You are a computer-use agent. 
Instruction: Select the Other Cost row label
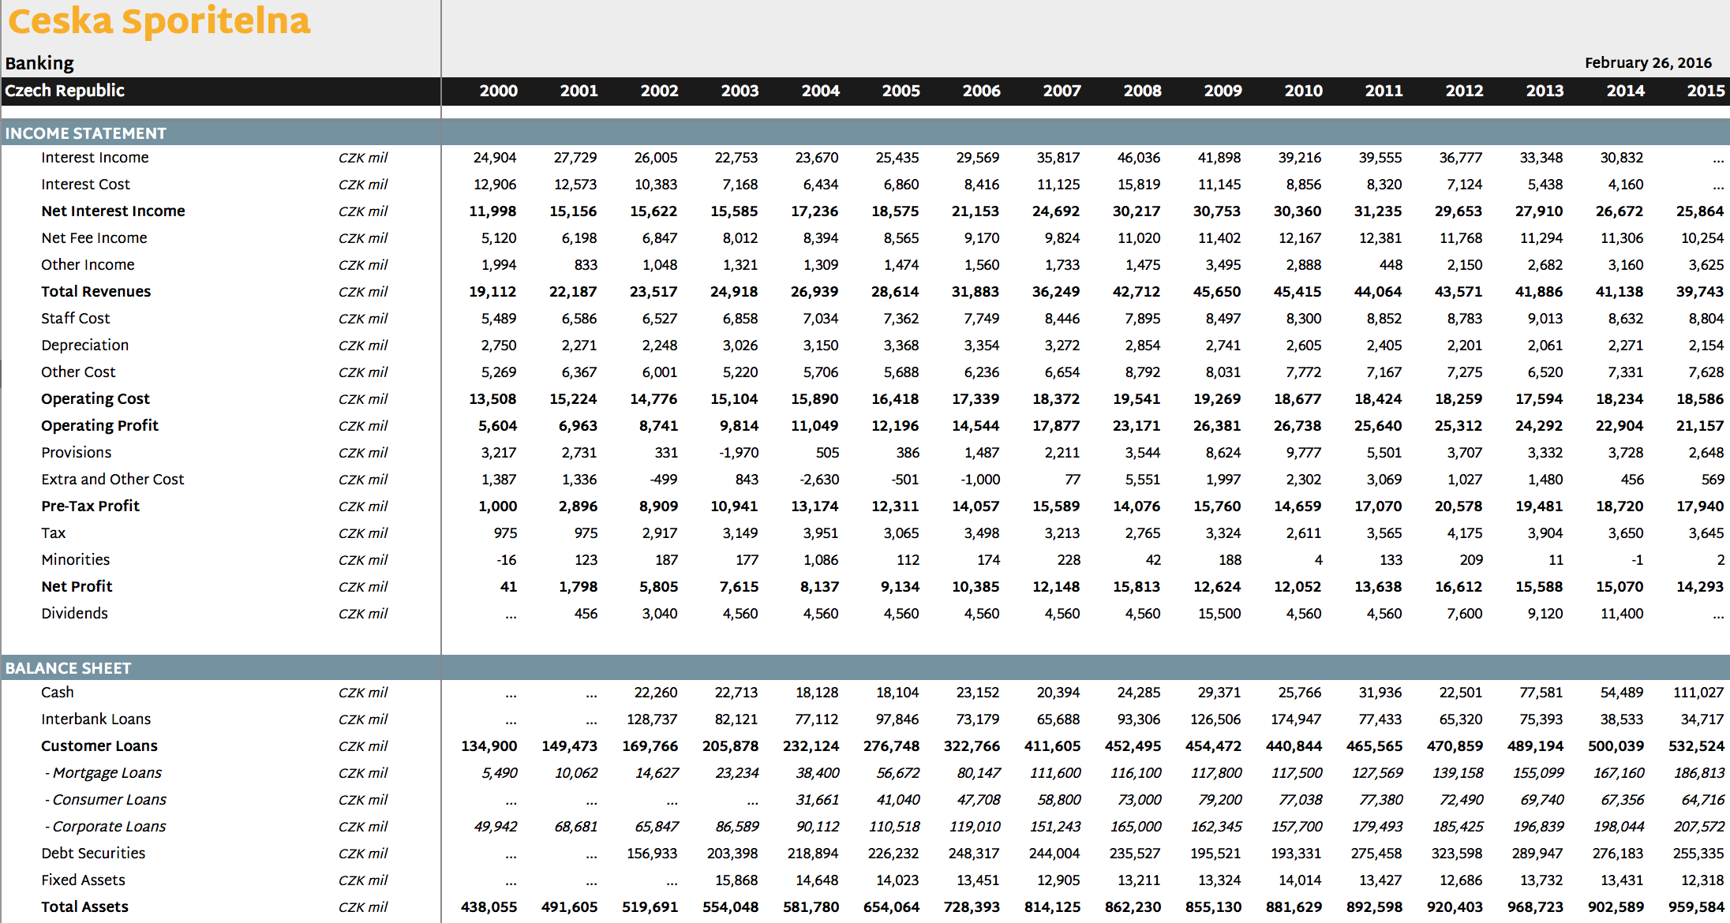(78, 372)
